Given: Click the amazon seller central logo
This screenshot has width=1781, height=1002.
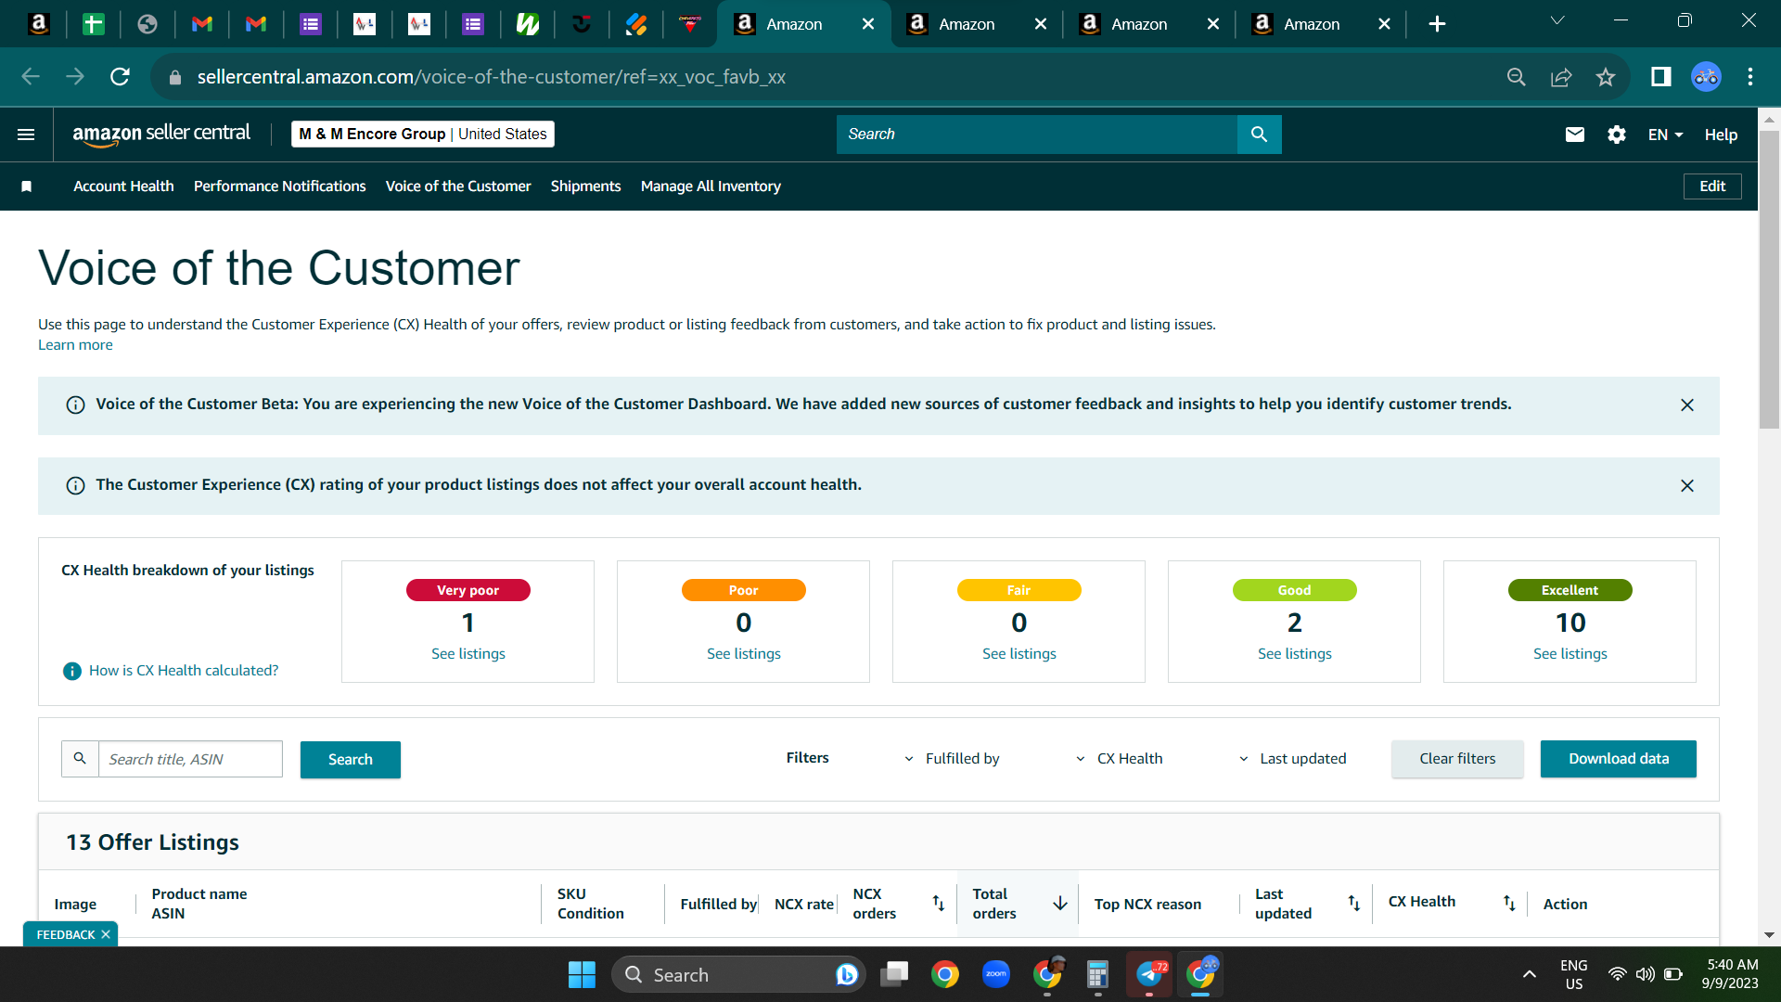Looking at the screenshot, I should [161, 135].
